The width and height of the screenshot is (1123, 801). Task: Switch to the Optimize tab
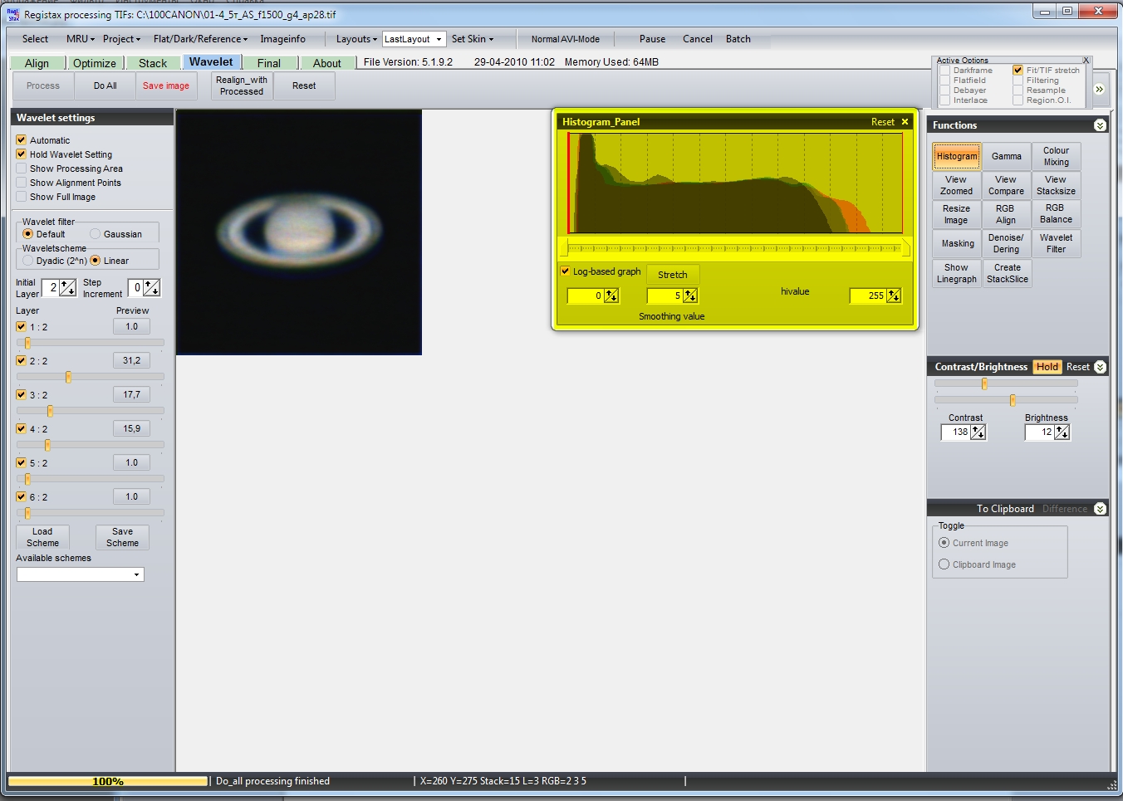click(95, 63)
